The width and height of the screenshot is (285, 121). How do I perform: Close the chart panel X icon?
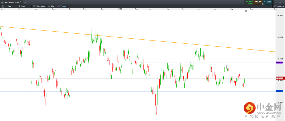tap(283, 2)
